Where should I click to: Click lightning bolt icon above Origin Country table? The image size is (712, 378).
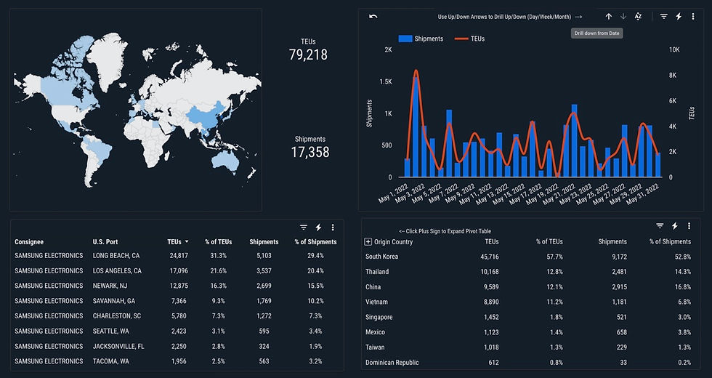tap(675, 226)
